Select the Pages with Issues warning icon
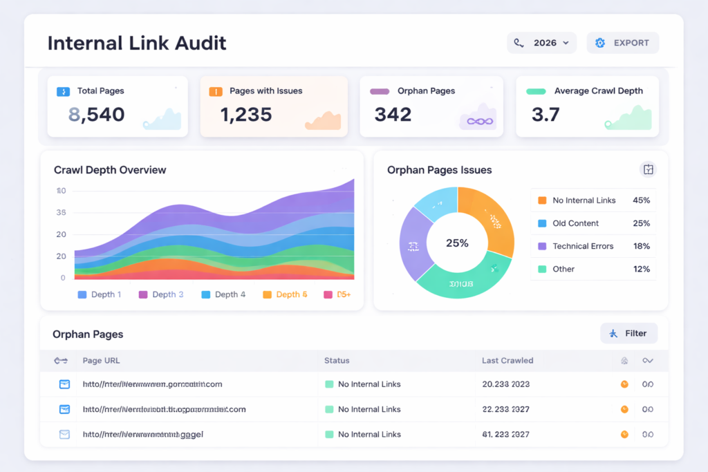 click(x=215, y=91)
